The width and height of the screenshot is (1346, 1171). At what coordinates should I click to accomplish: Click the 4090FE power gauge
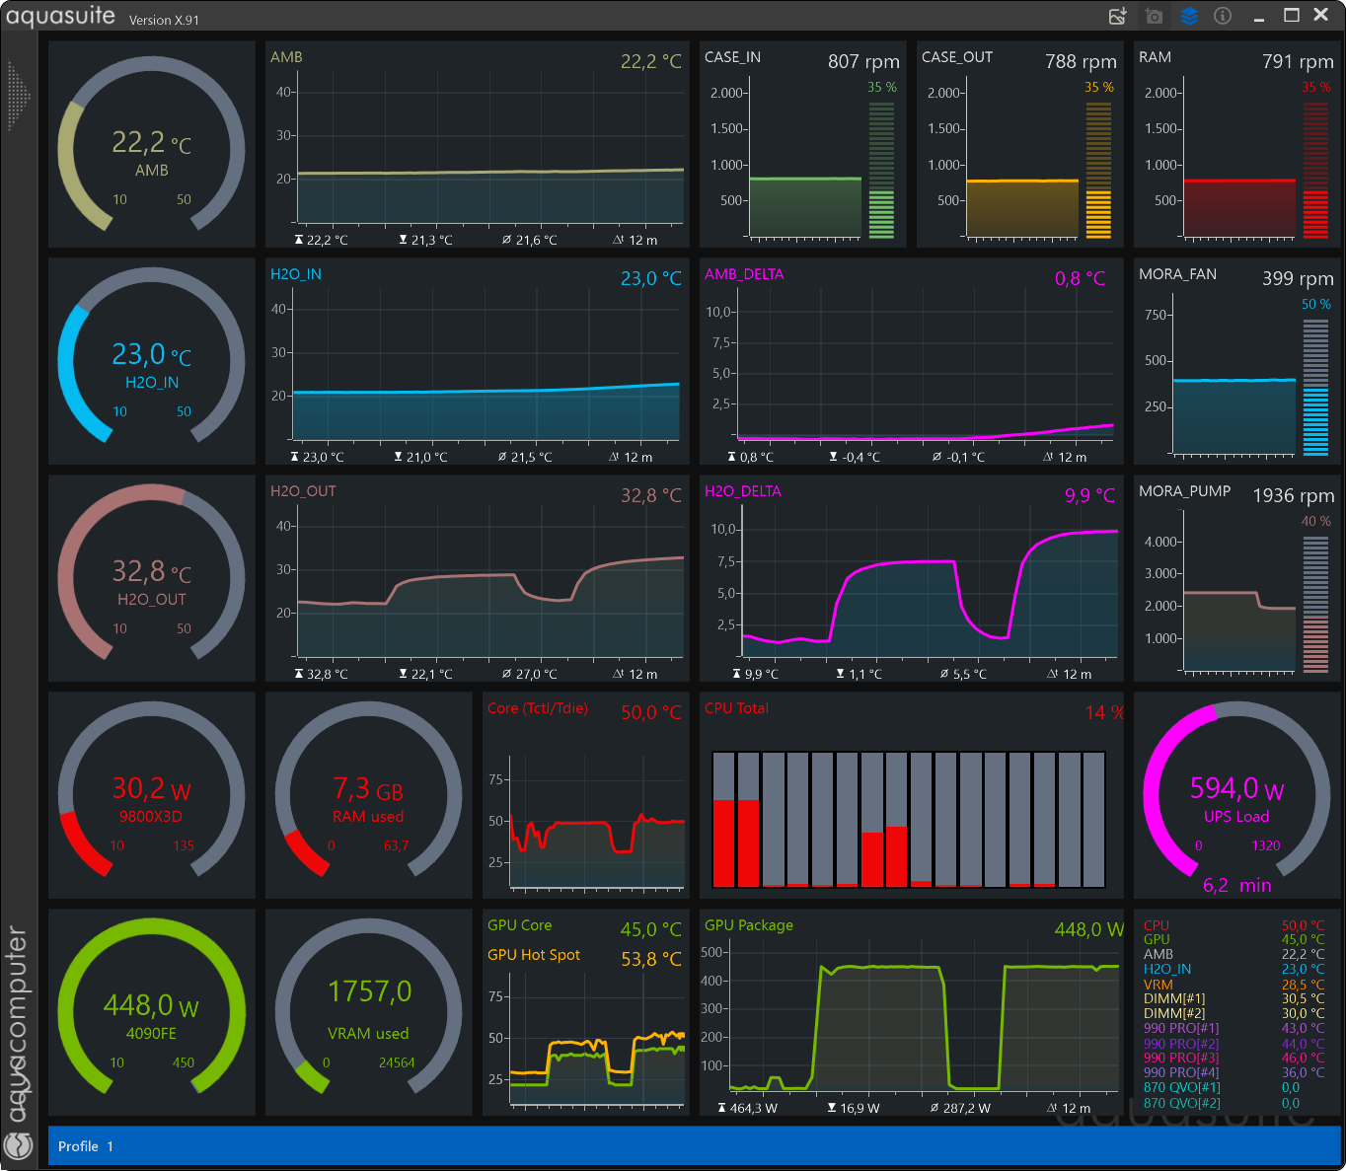pos(152,1007)
